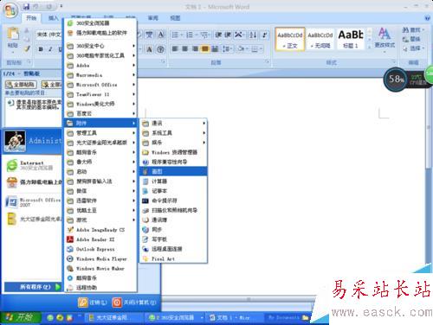Image resolution: width=433 pixels, height=325 pixels.
Task: Click the sort icon in paragraph group
Action: point(253,35)
